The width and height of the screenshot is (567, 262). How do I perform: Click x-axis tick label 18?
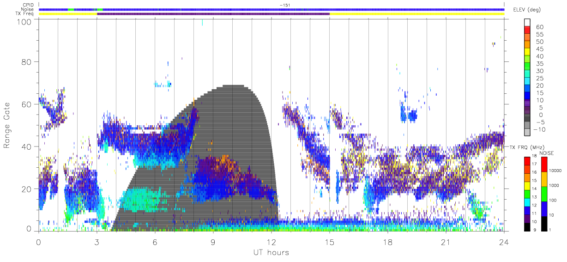tap(388, 242)
